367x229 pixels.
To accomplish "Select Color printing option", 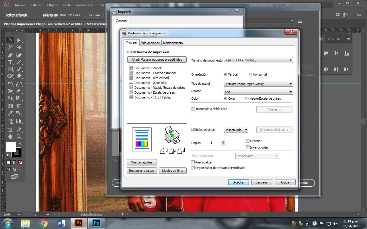I will point(225,98).
